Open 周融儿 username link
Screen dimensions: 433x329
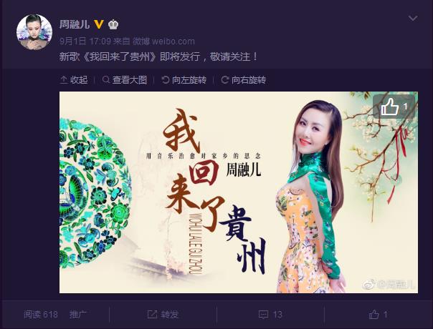pyautogui.click(x=75, y=24)
